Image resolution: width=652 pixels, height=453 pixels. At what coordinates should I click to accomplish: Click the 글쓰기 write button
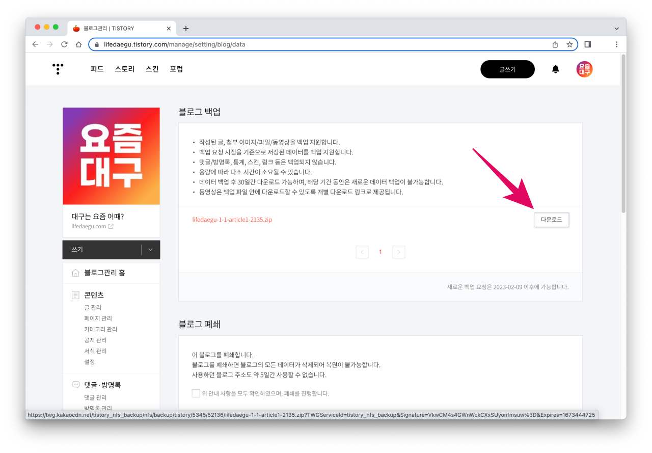[507, 69]
